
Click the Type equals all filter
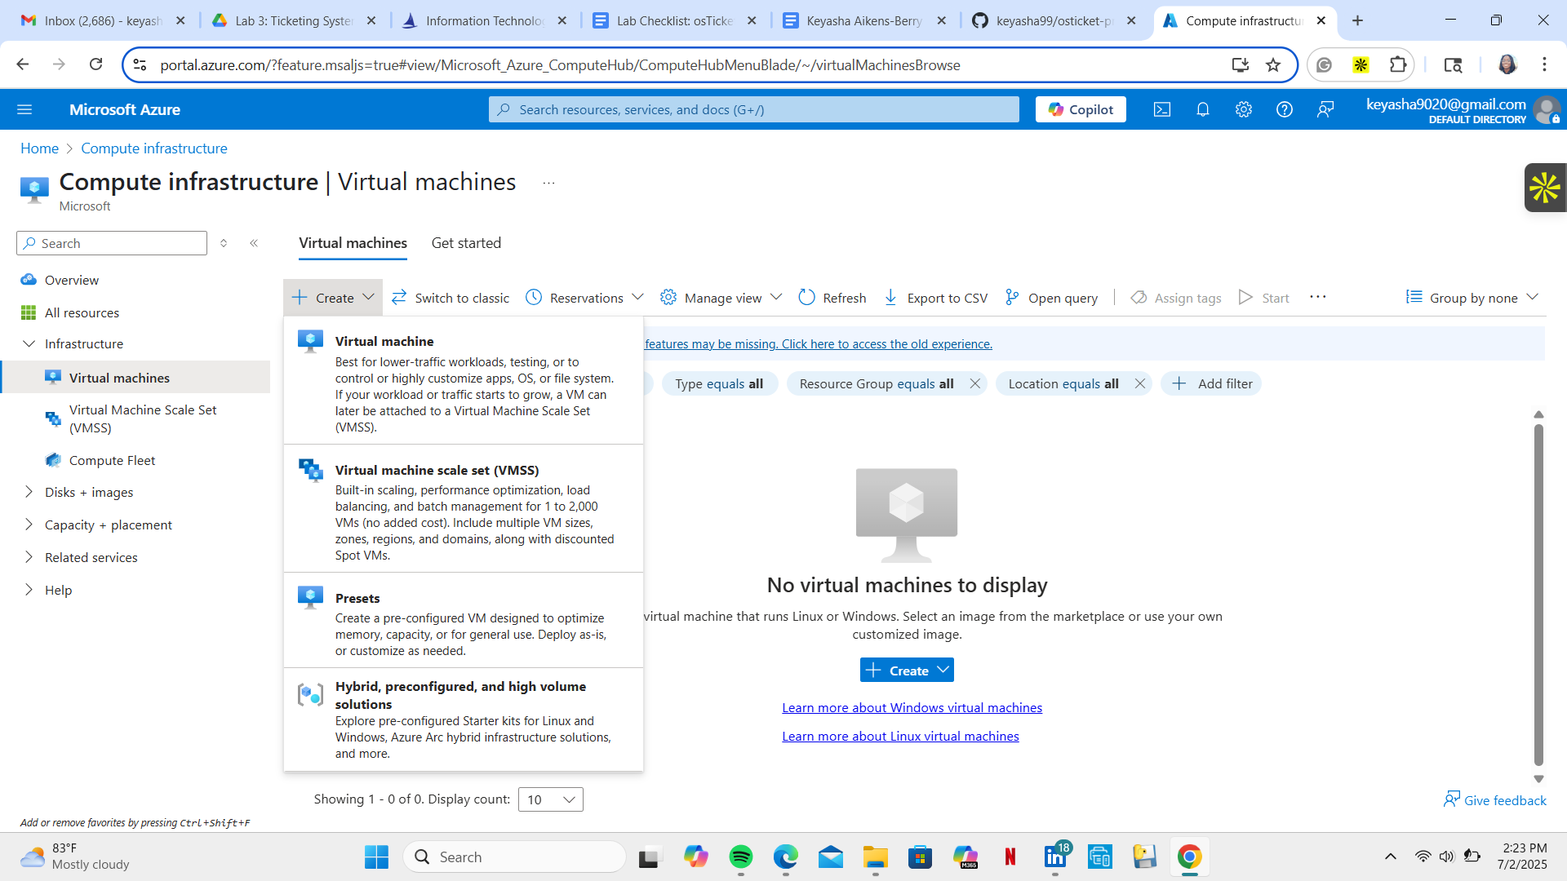click(719, 383)
